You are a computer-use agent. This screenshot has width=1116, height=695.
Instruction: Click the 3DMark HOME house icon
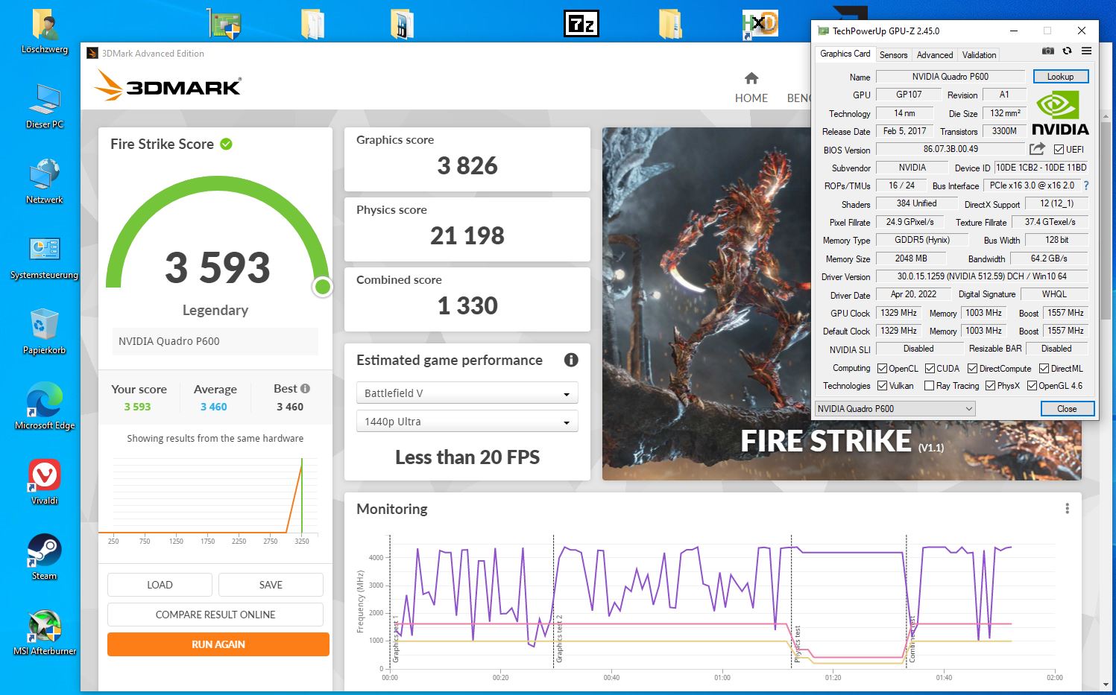[x=751, y=78]
